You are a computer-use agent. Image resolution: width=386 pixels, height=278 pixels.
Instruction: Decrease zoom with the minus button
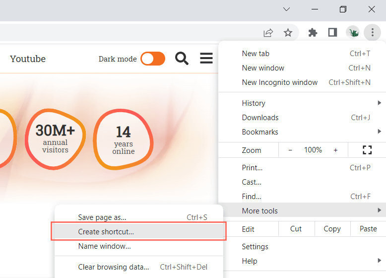pos(290,150)
